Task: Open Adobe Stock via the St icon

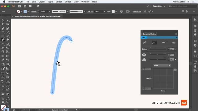Action: 25,6
